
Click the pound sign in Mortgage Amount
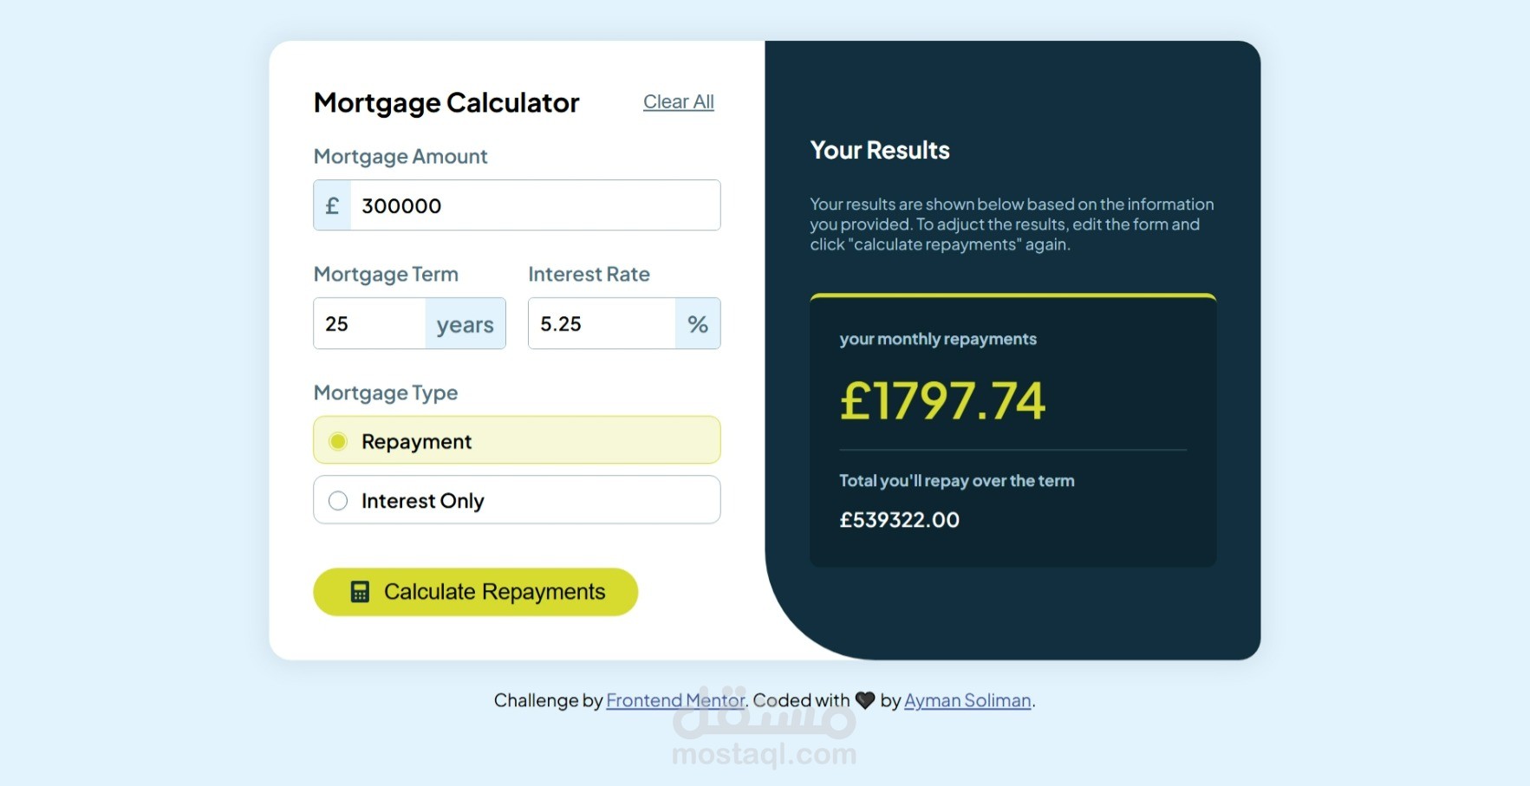(x=332, y=205)
